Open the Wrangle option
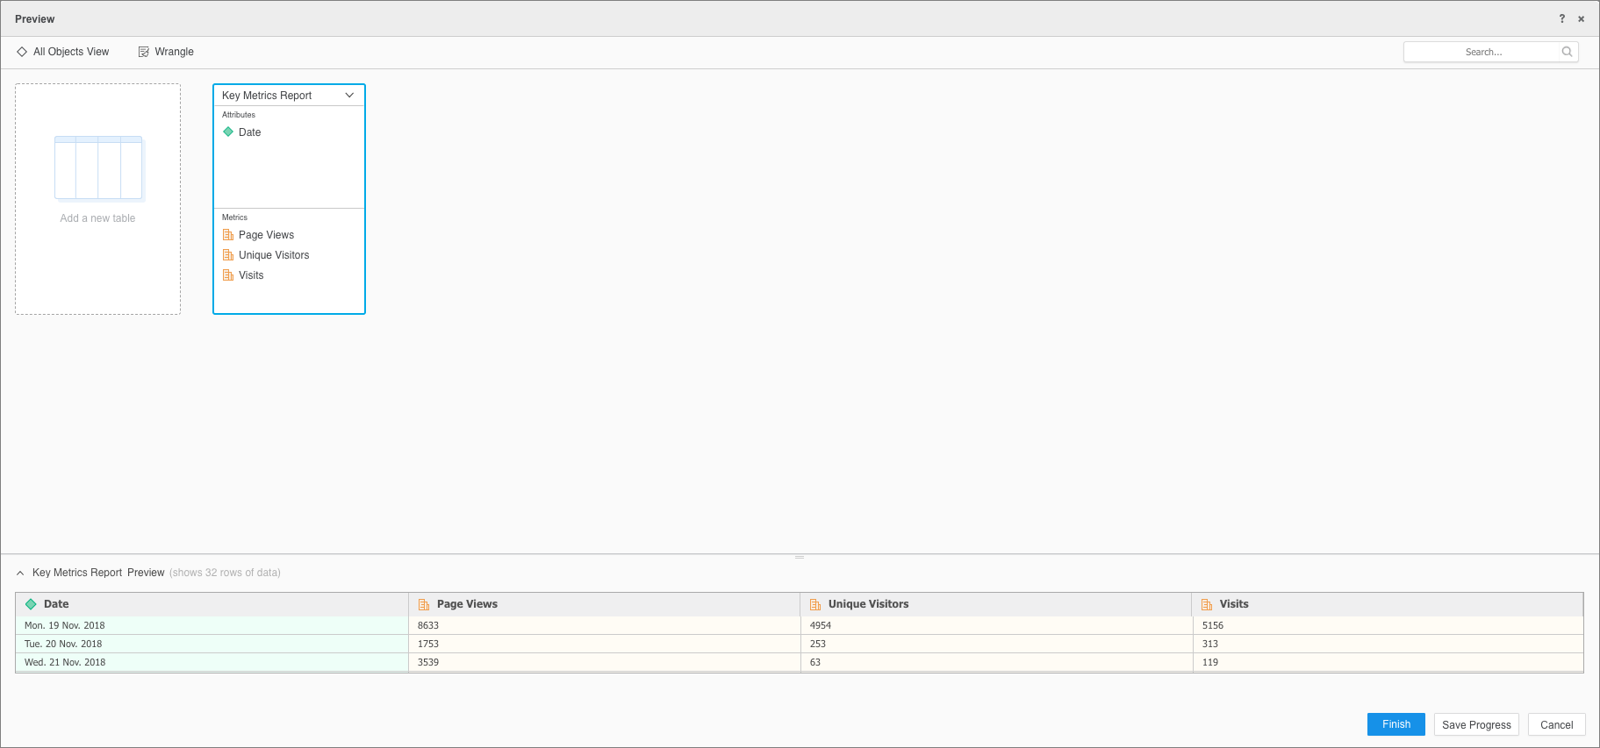 click(x=174, y=52)
